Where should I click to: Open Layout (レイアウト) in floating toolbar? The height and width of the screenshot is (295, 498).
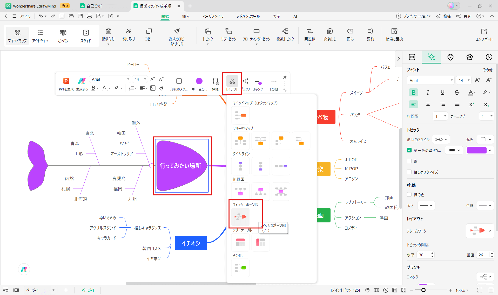click(232, 84)
